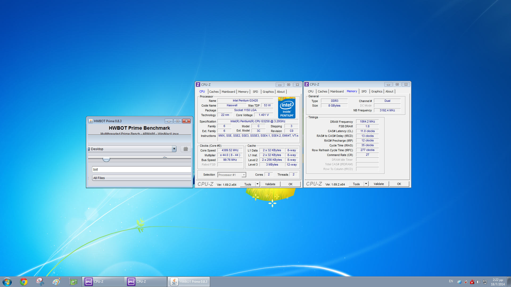Open the green circuit board taskbar icon
This screenshot has height=287, width=511.
(73, 282)
